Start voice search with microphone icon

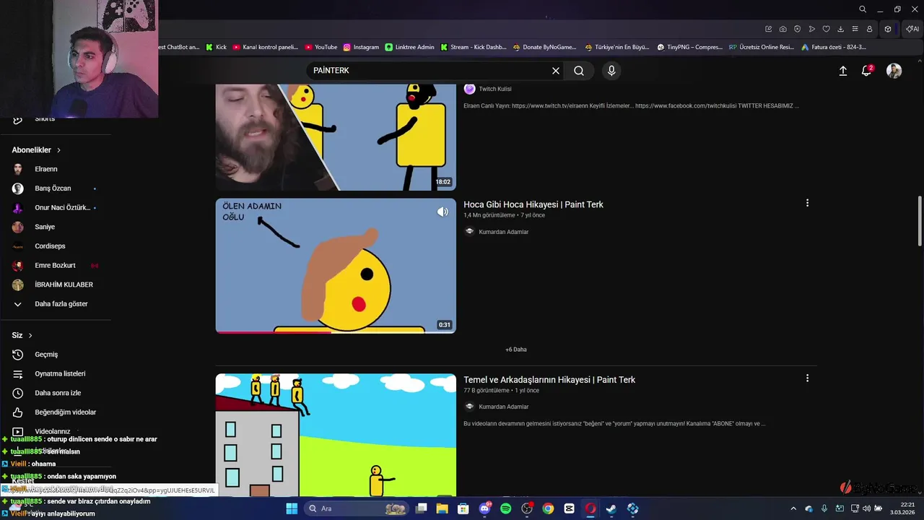611,71
